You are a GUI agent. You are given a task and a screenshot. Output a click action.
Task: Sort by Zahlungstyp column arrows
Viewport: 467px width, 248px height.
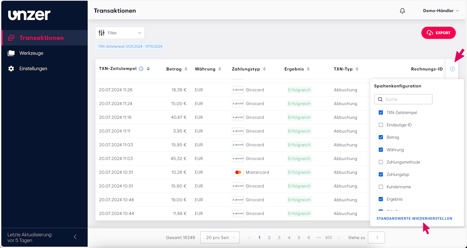coord(264,69)
